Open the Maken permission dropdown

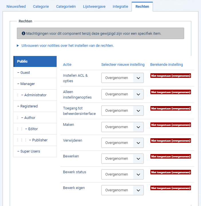pyautogui.click(x=122, y=127)
